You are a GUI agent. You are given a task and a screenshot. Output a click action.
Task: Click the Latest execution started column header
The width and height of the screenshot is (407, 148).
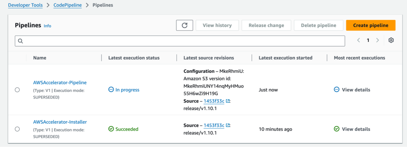(285, 58)
